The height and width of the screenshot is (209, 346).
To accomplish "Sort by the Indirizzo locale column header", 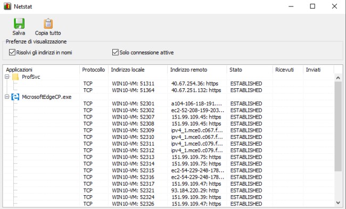I will [138, 70].
